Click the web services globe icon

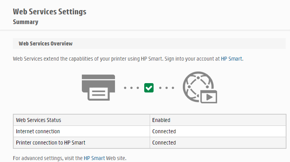point(200,87)
